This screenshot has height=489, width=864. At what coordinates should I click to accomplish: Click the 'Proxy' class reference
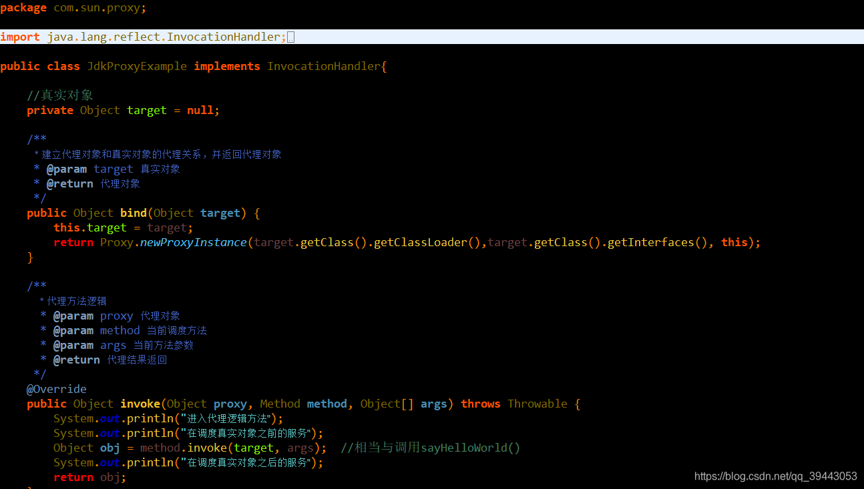117,242
